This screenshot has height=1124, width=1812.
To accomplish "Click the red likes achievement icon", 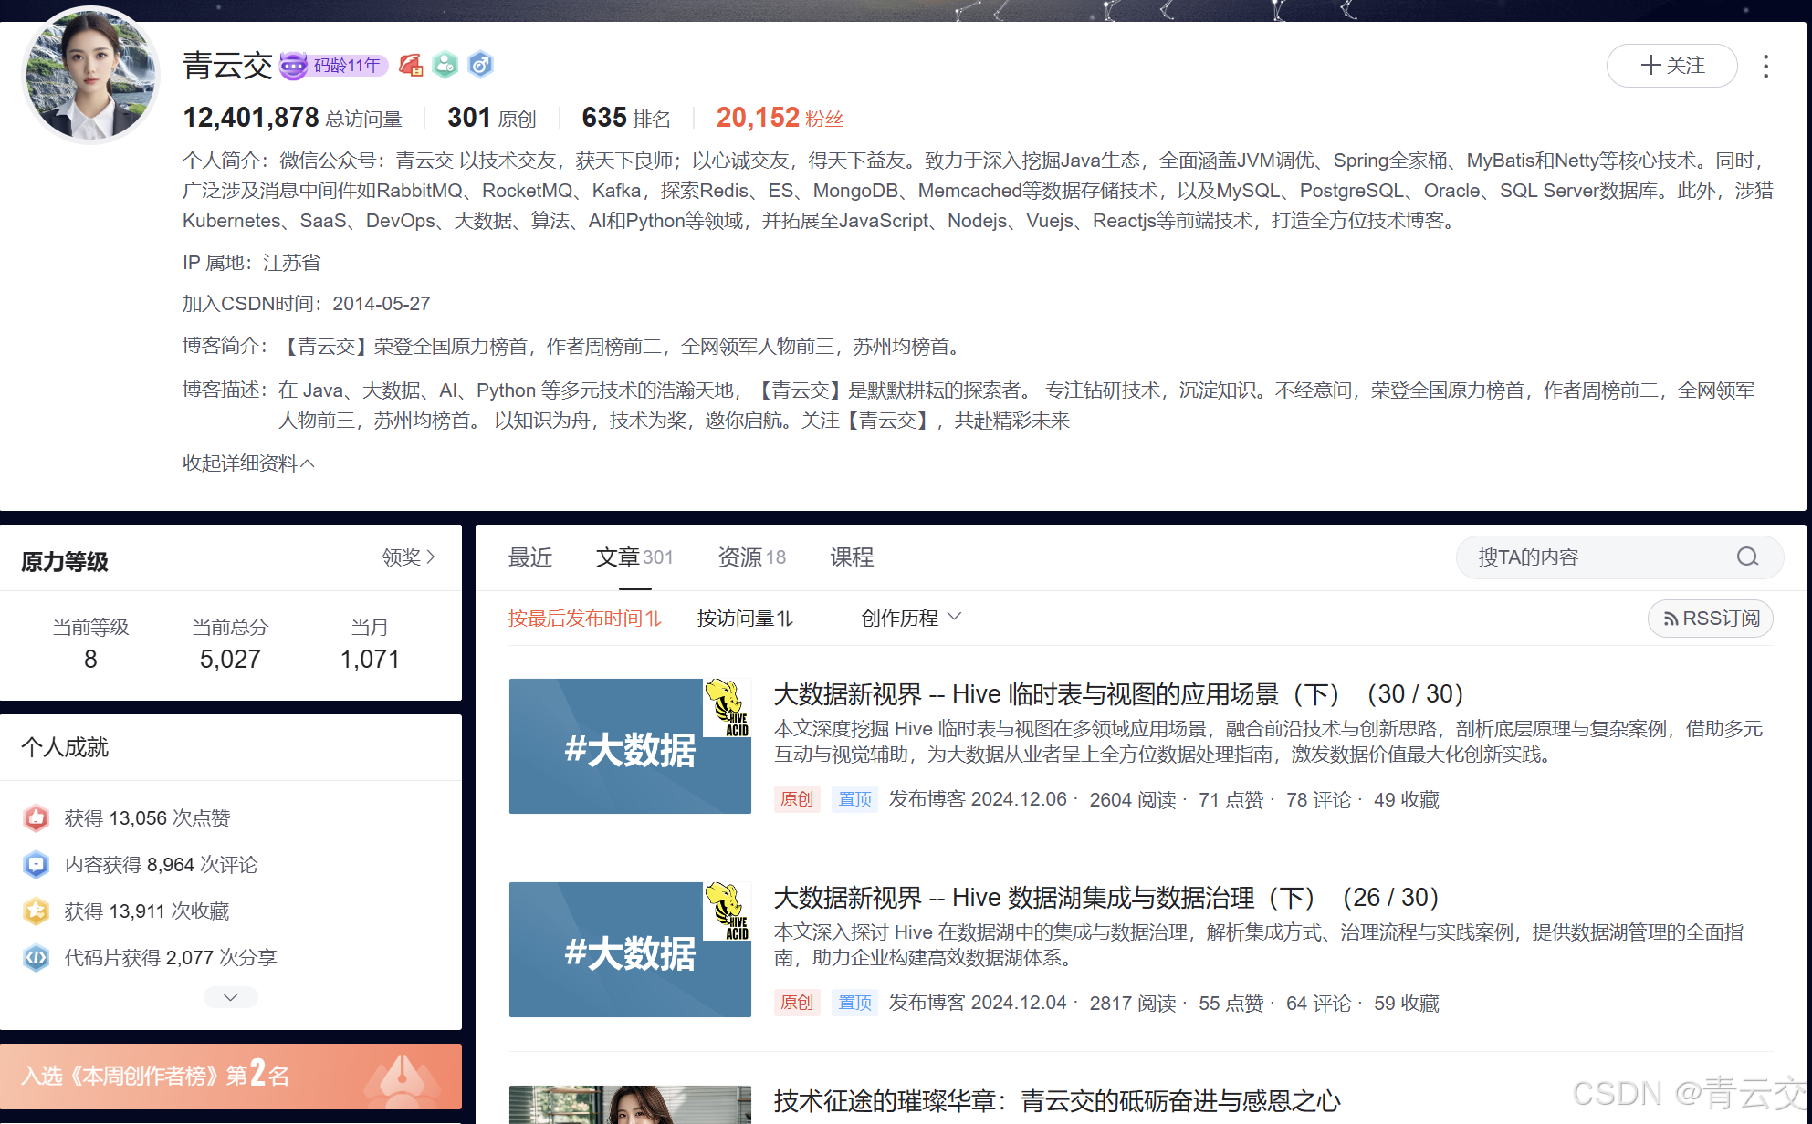I will pos(36,818).
